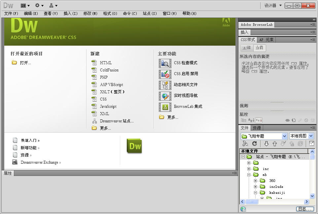Open the site management icon in the application bar
Viewport: 318px width, 214px height.
[x=53, y=6]
